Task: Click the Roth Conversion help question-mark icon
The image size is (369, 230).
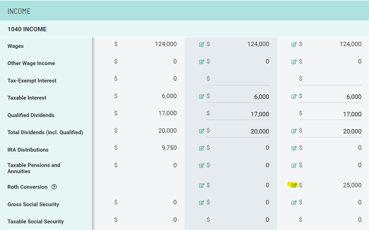Action: [54, 187]
